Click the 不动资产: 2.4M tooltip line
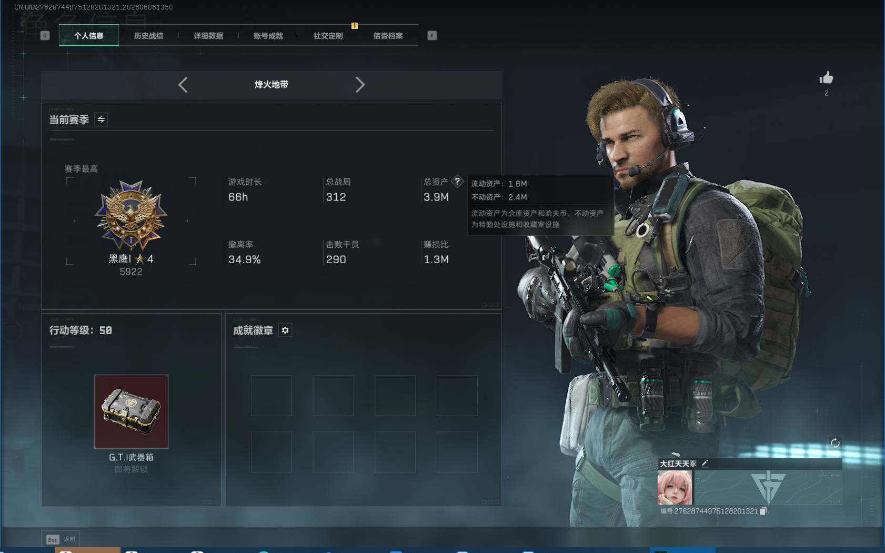The image size is (885, 553). click(x=499, y=197)
